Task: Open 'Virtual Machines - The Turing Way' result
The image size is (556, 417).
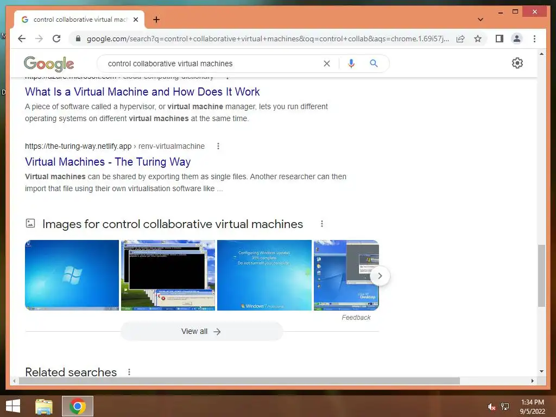Action: click(x=108, y=162)
